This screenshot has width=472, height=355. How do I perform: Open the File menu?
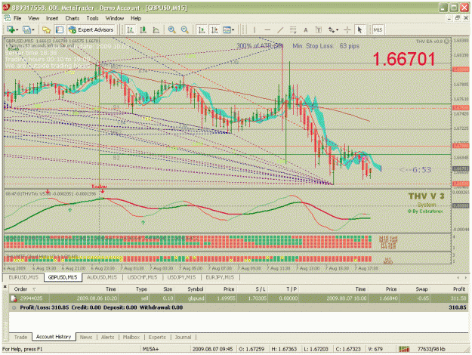[17, 18]
